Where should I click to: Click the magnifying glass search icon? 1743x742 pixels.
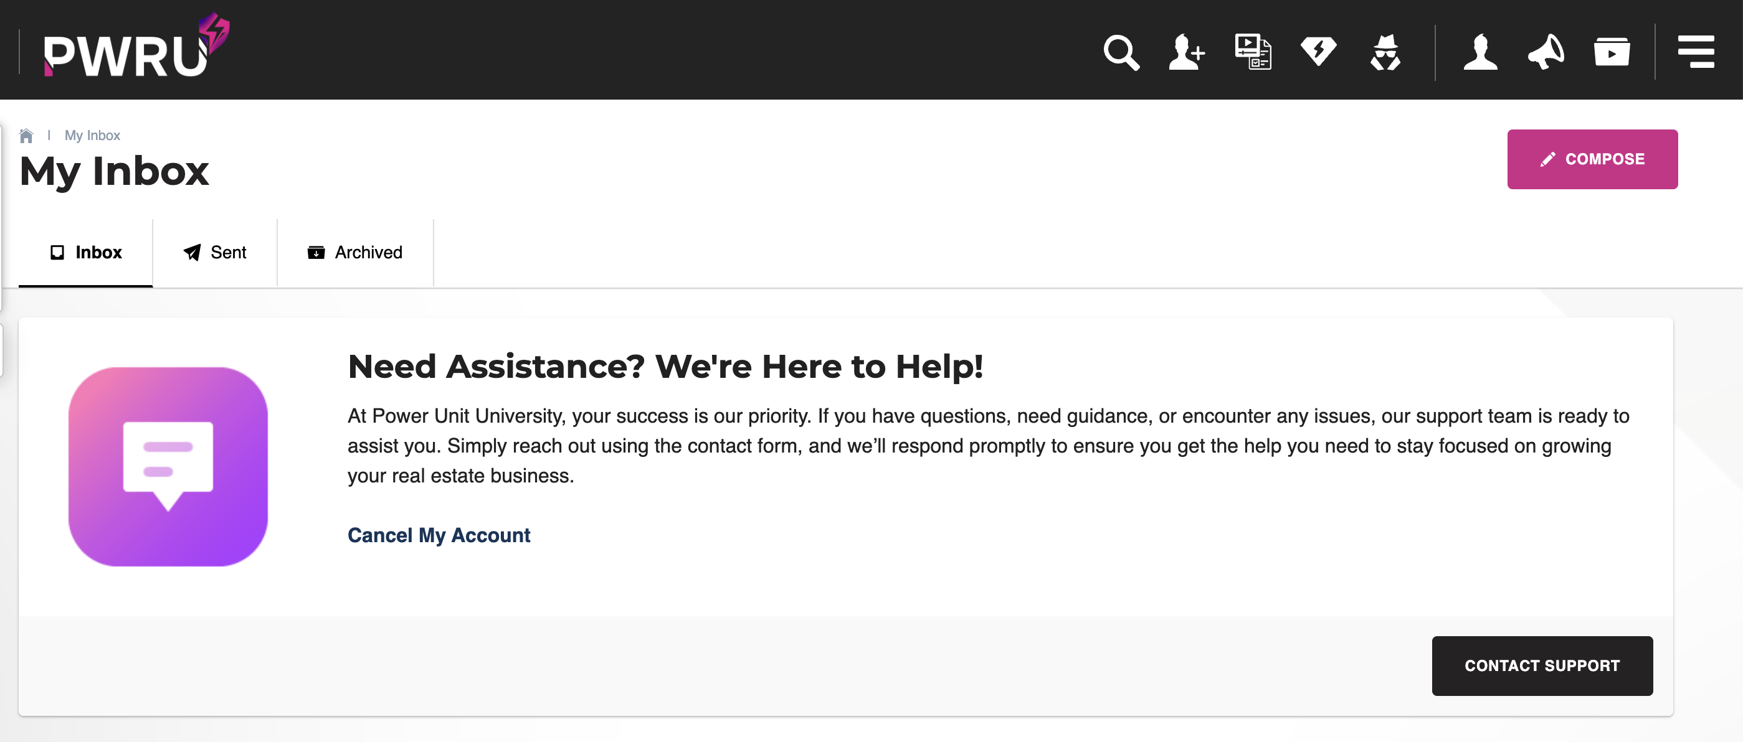(1121, 52)
